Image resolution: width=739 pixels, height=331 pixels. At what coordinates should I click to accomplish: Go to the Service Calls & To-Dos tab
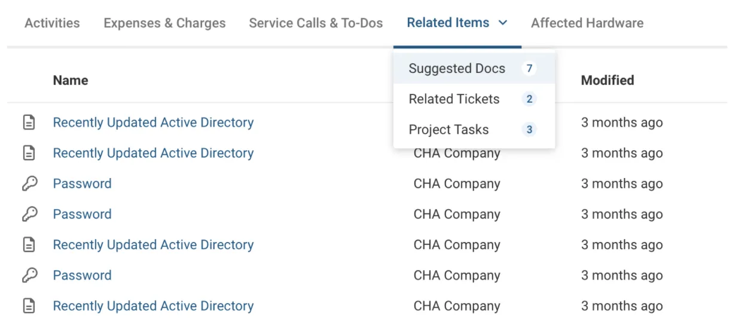click(316, 23)
